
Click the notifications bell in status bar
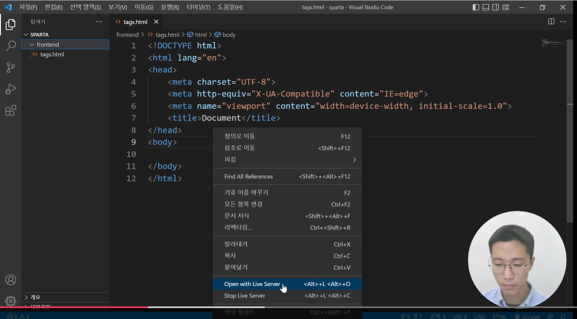click(x=563, y=316)
